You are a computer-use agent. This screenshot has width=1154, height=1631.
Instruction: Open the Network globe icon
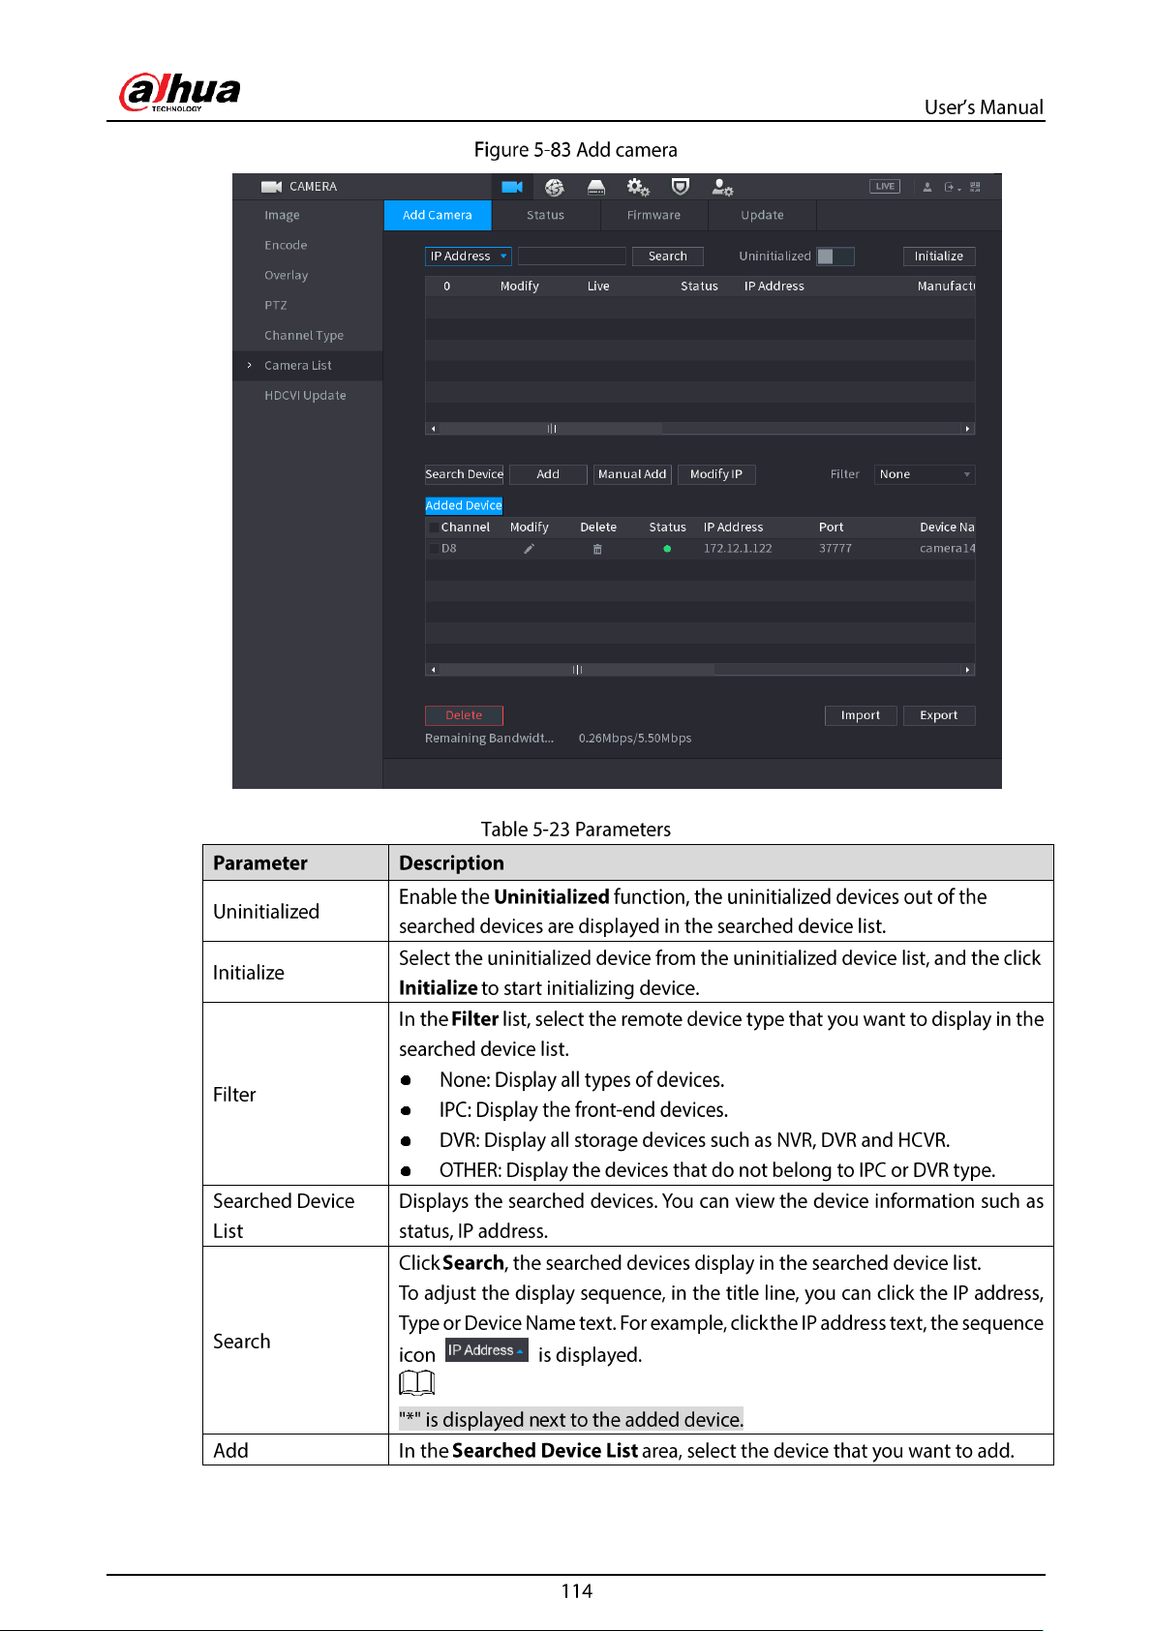coord(555,187)
